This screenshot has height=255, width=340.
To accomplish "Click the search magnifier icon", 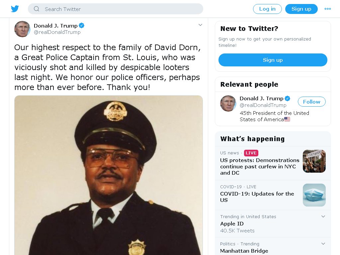I will tap(37, 9).
